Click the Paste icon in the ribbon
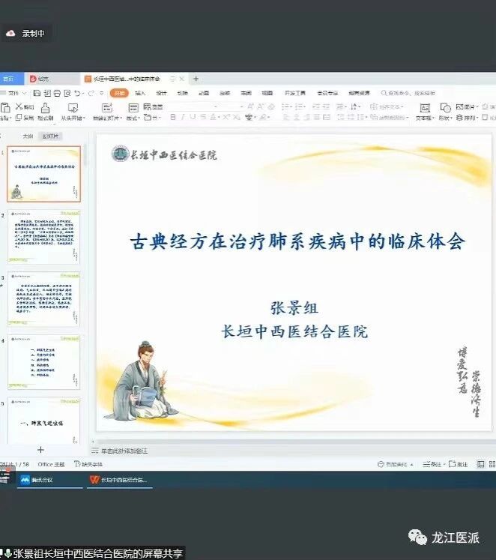The height and width of the screenshot is (560, 496). tap(6, 107)
